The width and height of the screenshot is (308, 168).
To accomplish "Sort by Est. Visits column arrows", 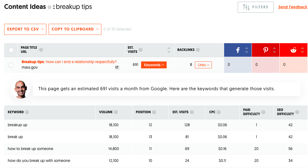I will tap(169, 50).
